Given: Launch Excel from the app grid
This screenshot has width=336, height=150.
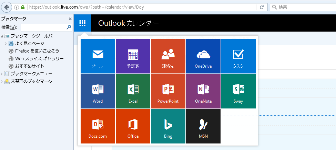Looking at the screenshot, I should point(133,91).
